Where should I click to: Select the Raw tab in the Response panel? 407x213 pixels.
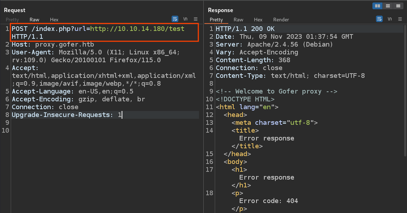pyautogui.click(x=238, y=20)
